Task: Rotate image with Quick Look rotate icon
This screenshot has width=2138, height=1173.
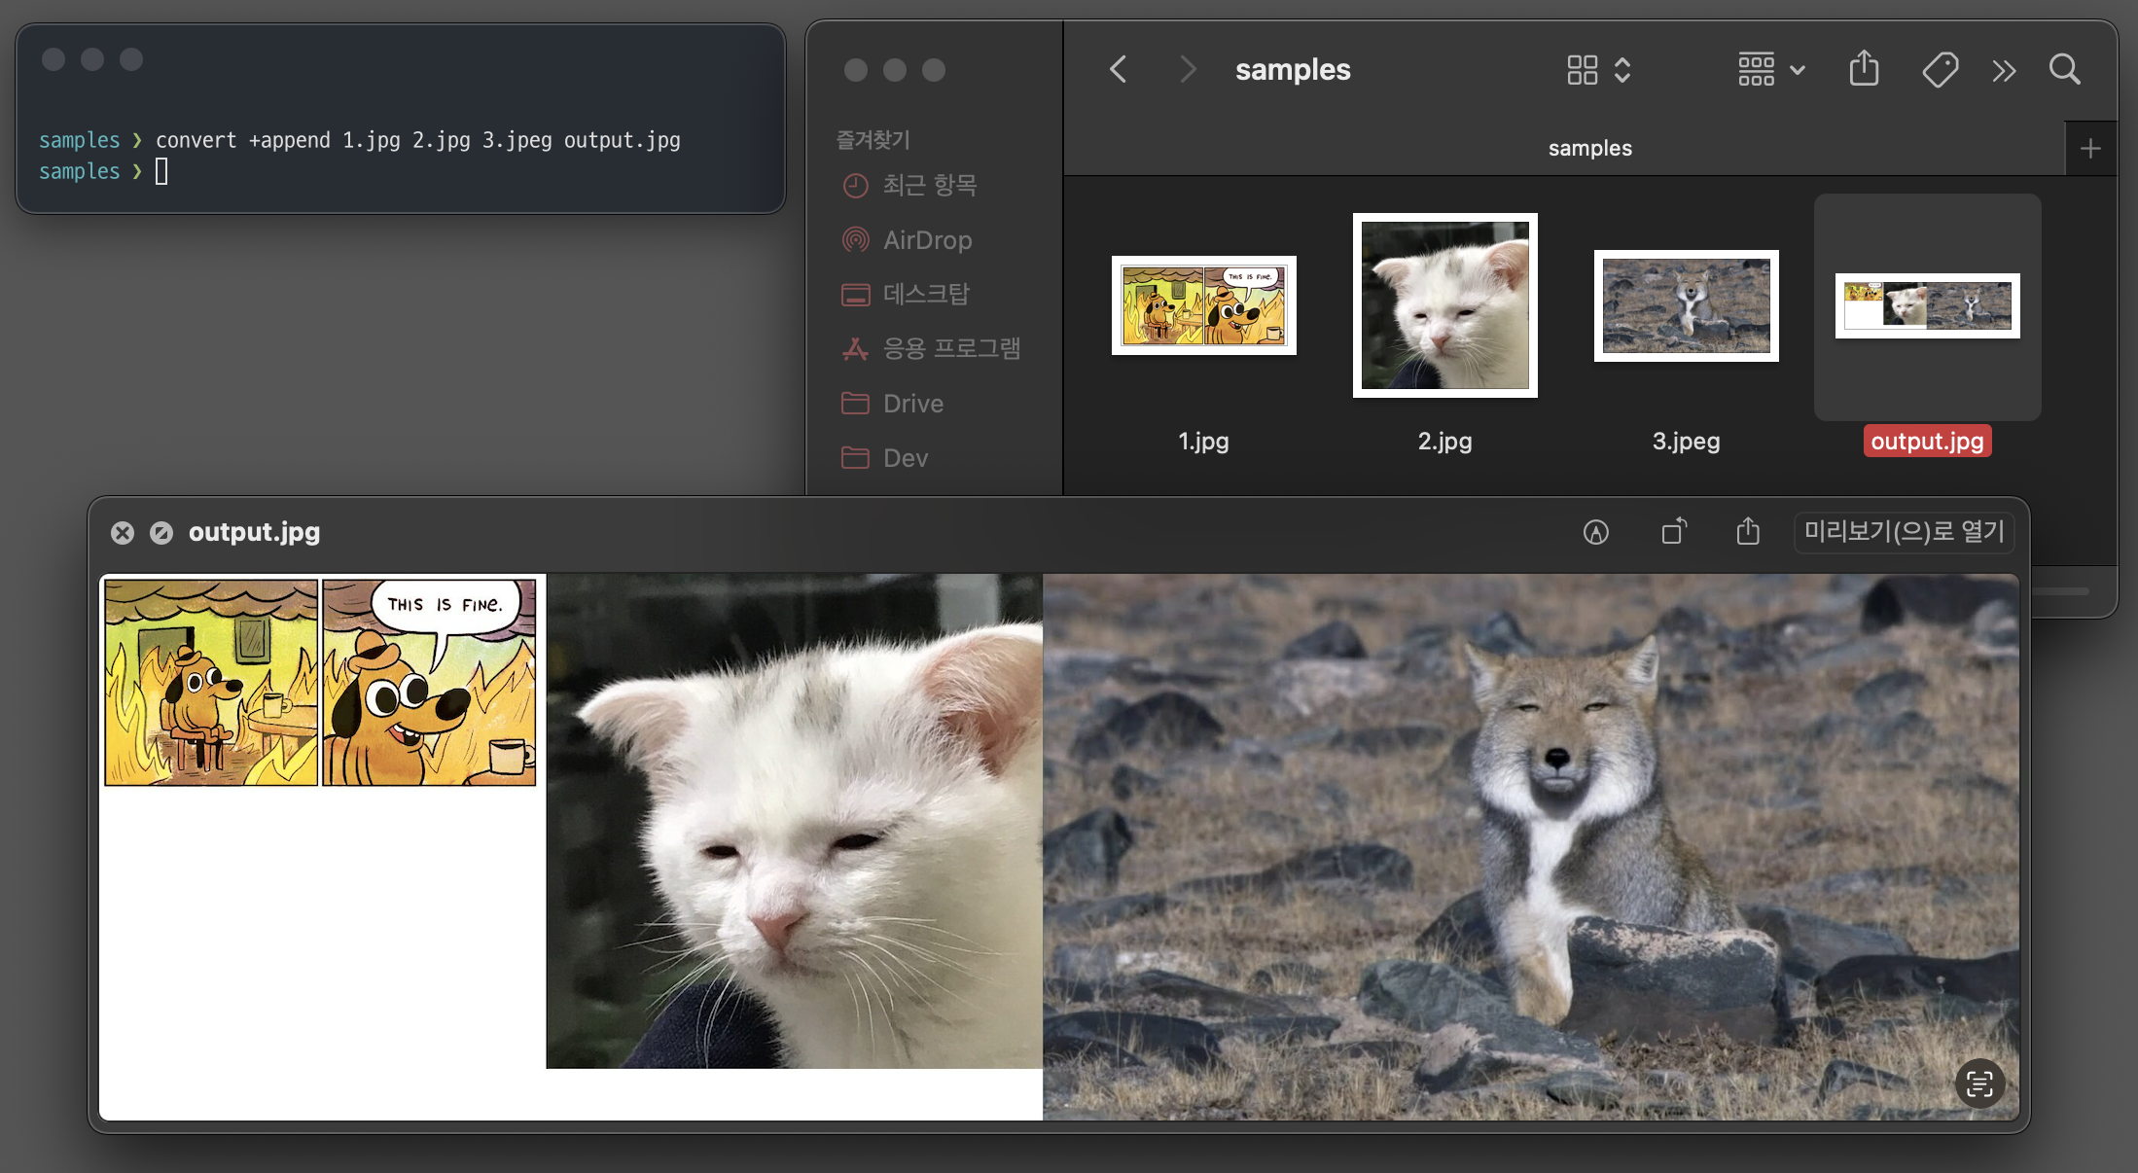Action: click(1673, 532)
